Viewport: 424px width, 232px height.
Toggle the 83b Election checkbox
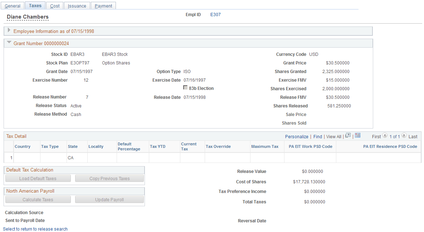[185, 87]
